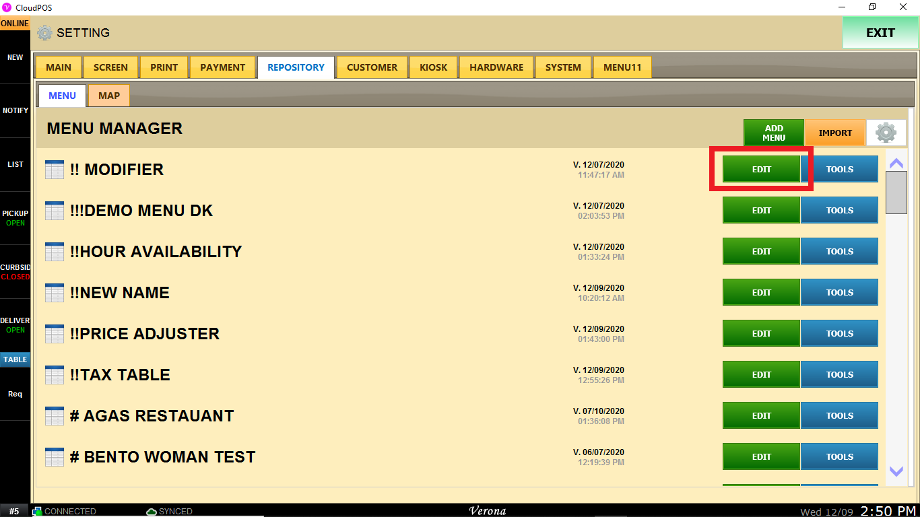920x517 pixels.
Task: Click the table icon next to !! MODIFIER
Action: [x=55, y=170]
